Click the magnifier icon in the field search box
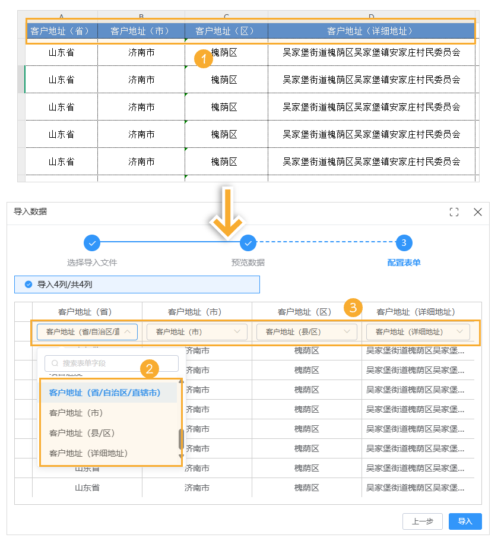 click(55, 363)
